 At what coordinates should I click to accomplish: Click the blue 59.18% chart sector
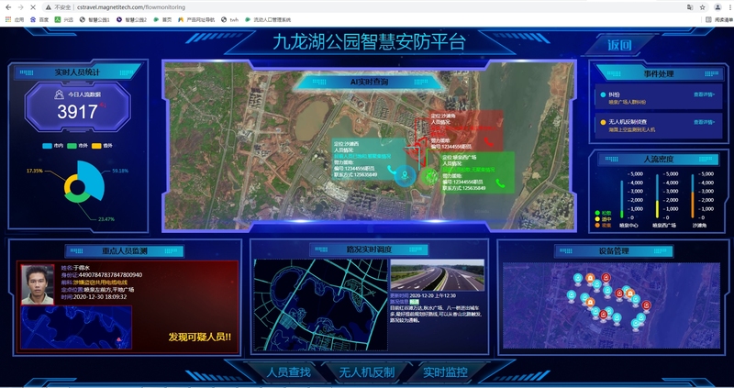click(x=94, y=180)
